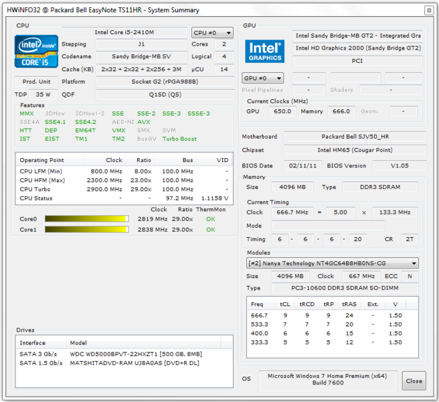The image size is (439, 402).
Task: Click the Intel Core i5 logo badge
Action: (x=36, y=52)
